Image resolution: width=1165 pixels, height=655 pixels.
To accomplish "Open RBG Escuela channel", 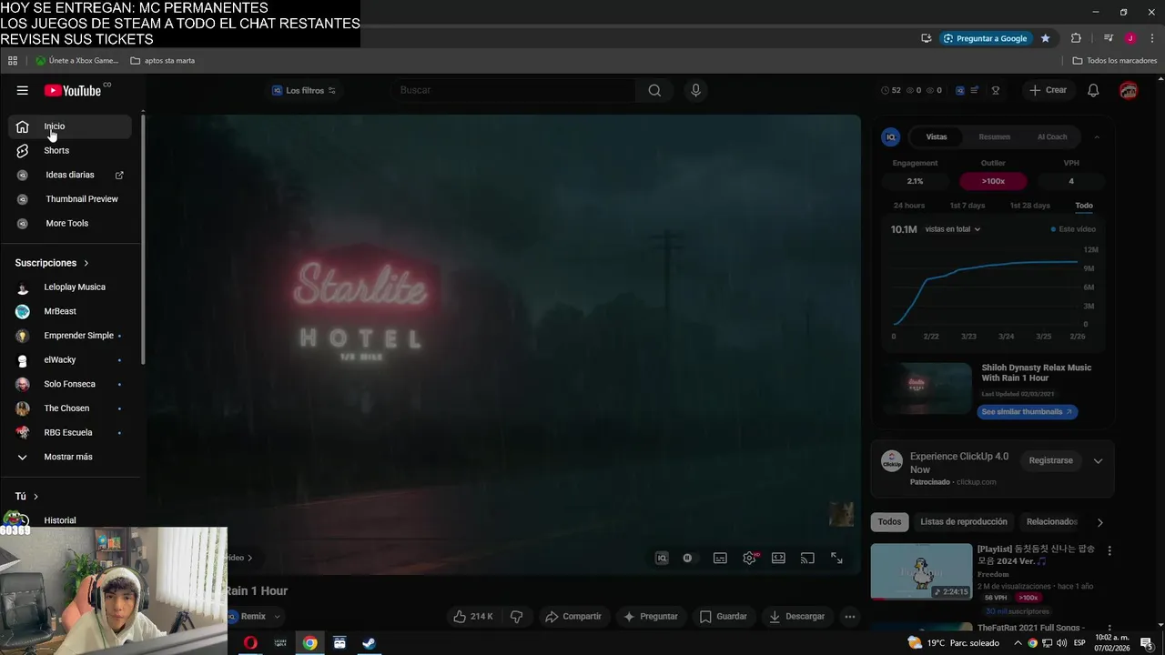I will pyautogui.click(x=70, y=432).
